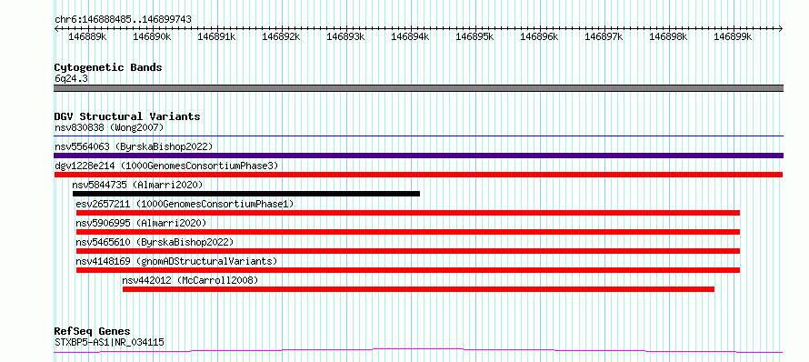The height and width of the screenshot is (362, 809).
Task: Click the 146889k ruler tick label
Action: click(87, 36)
